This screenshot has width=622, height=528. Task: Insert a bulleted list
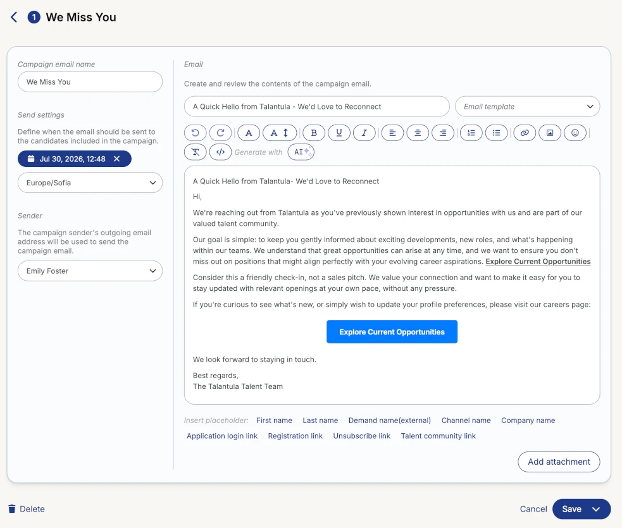point(496,133)
